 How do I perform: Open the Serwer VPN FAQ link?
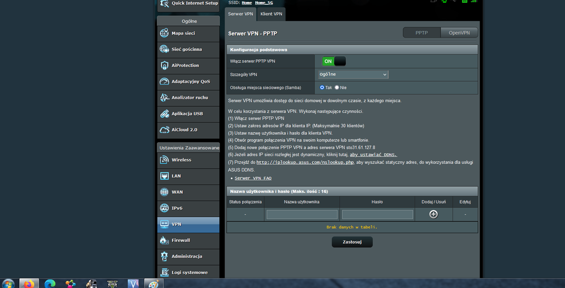(x=253, y=178)
